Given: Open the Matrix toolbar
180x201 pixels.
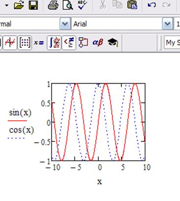Looking at the screenshot, I should (25, 43).
